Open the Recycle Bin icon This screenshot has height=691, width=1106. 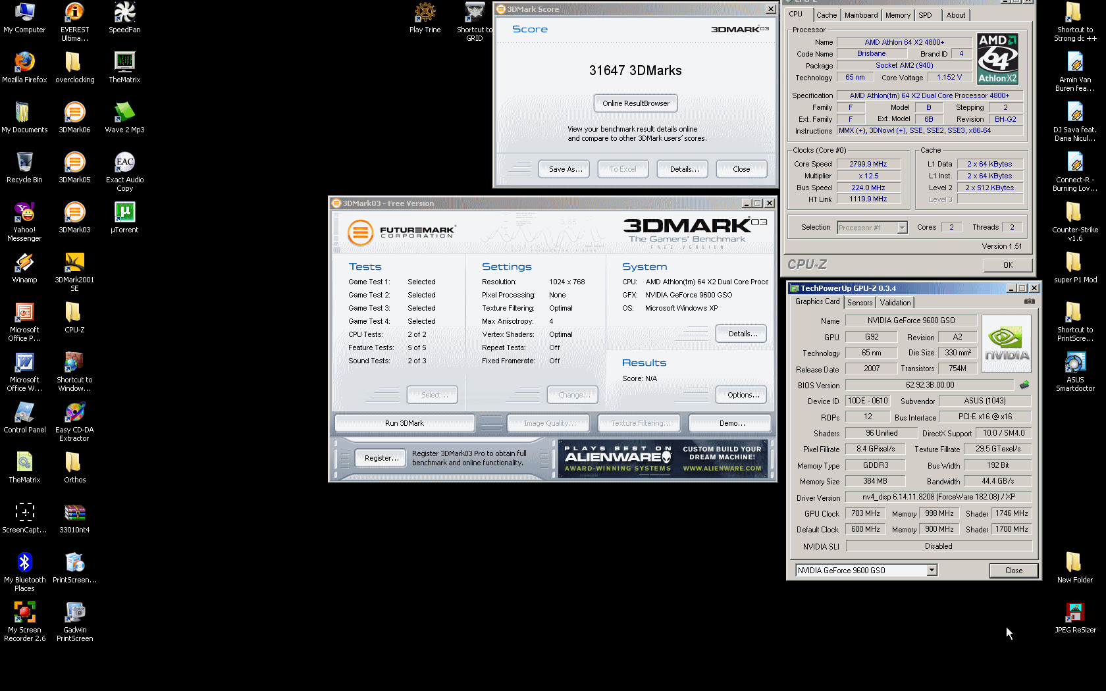pyautogui.click(x=24, y=168)
